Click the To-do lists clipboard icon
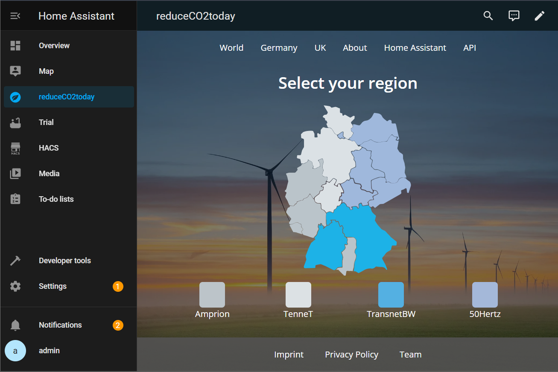Viewport: 558px width, 372px height. (x=15, y=199)
